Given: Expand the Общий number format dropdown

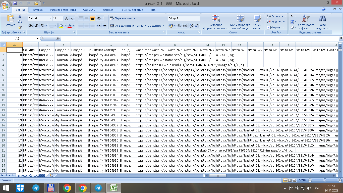Looking at the screenshot, I should tap(198, 18).
